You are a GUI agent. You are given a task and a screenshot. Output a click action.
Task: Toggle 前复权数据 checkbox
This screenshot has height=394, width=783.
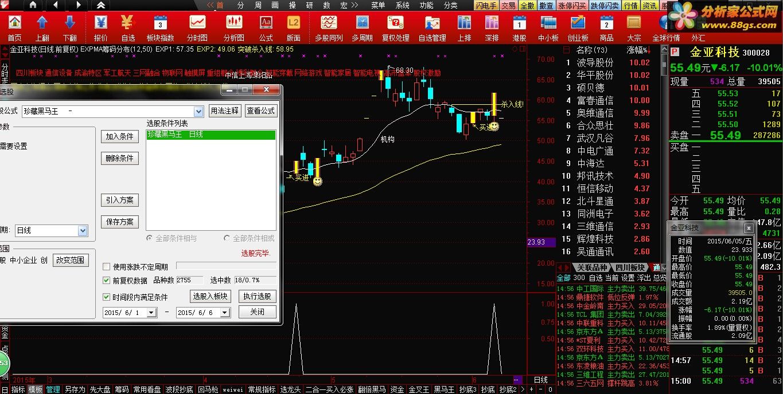[106, 281]
